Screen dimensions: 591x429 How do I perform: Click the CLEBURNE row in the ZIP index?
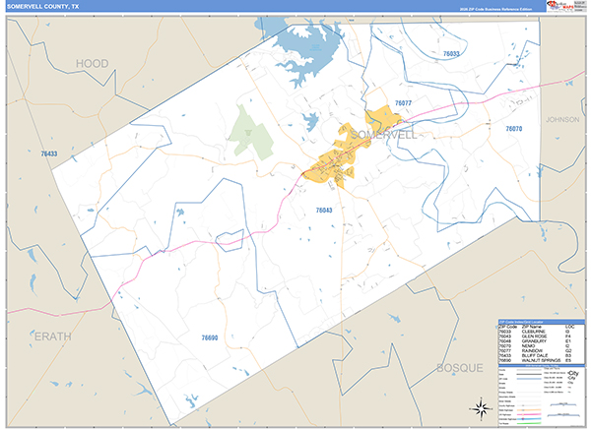tap(541, 332)
